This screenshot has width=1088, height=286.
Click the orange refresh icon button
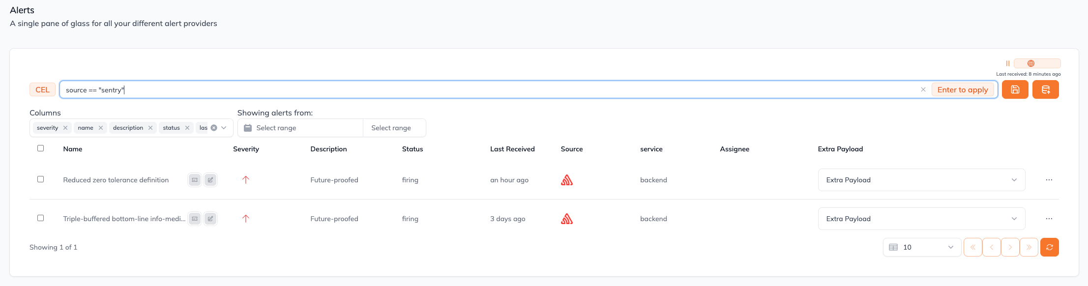coord(1049,247)
